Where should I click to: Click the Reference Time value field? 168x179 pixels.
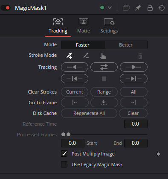tap(136, 124)
